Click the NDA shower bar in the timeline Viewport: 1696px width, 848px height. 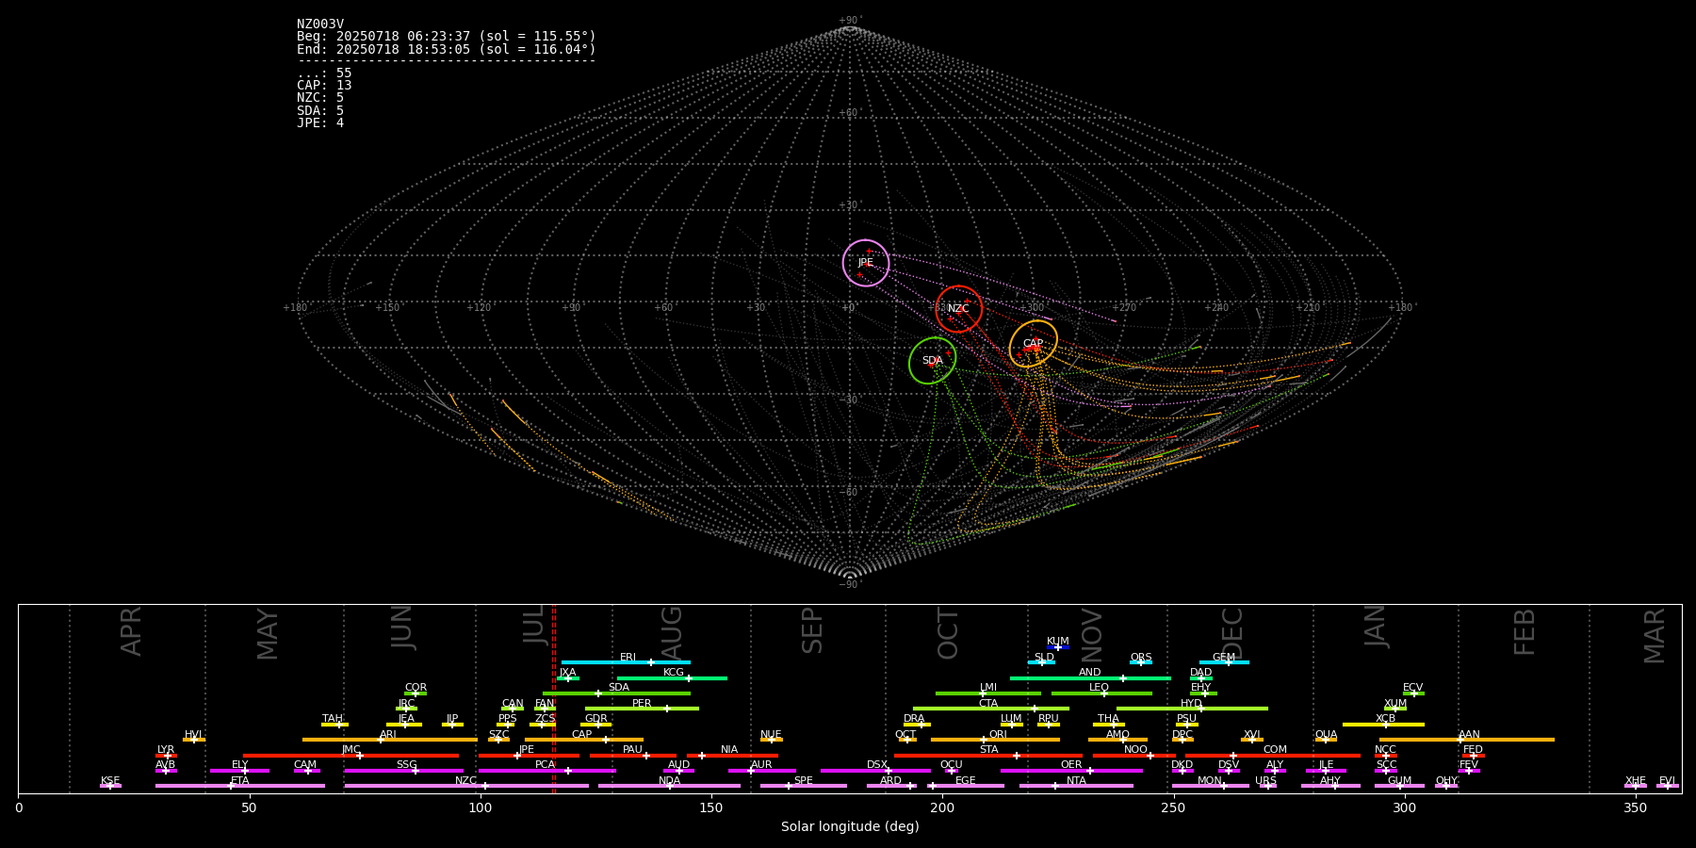(x=669, y=786)
